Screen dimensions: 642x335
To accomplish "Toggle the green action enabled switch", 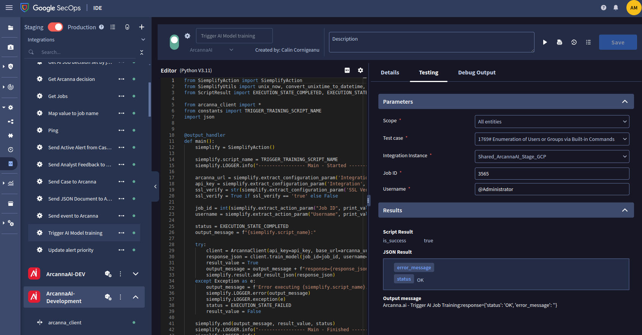I will coord(174,42).
